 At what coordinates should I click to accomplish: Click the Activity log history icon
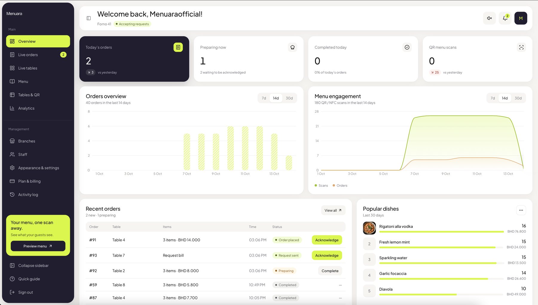tap(12, 195)
